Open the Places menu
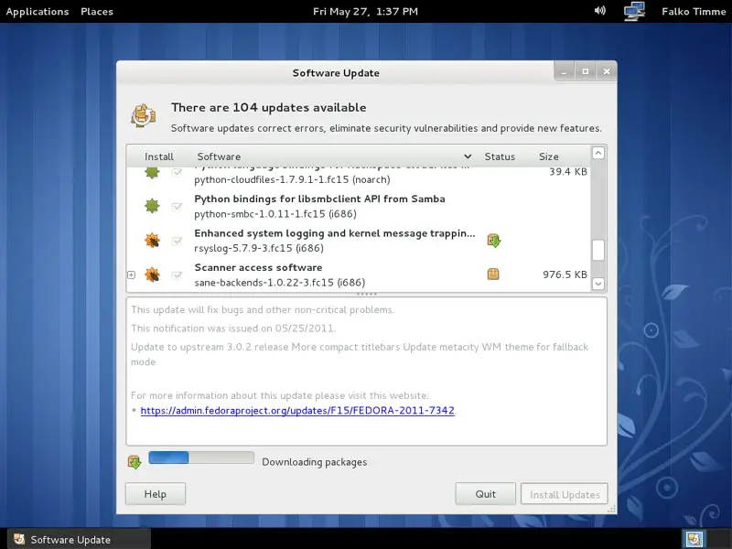The height and width of the screenshot is (549, 732). 97,11
